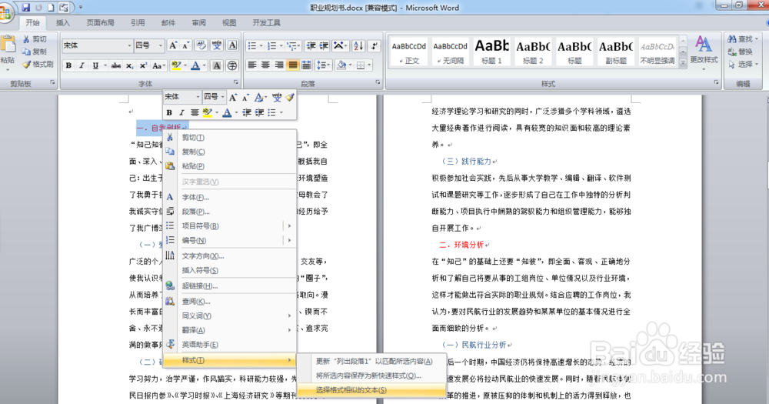Viewport: 769px width, 404px height.
Task: Click the ribbon Grow Font button
Action: coord(172,45)
